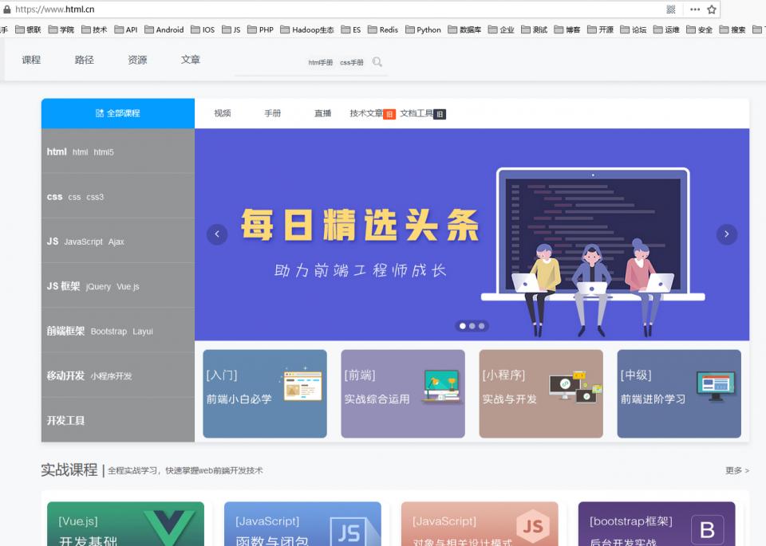
Task: Click inside the browser address bar
Action: tap(239, 10)
